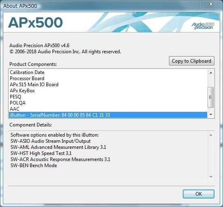Click SW-BEN Bench Mode detail line
The image size is (223, 207).
(34, 166)
